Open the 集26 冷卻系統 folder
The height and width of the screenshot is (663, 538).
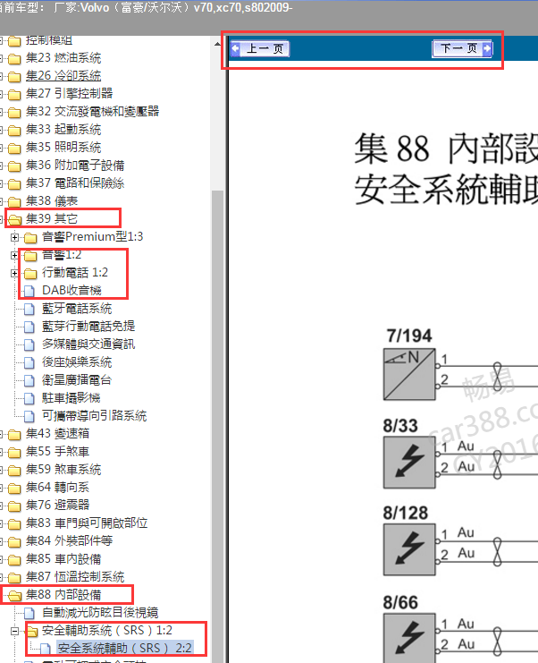pos(63,76)
